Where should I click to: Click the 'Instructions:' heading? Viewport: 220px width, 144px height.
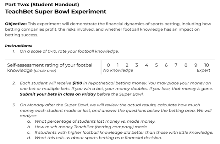point(19,45)
